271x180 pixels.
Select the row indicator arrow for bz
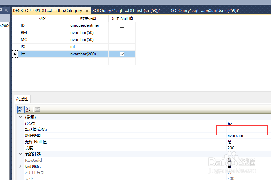[15, 54]
